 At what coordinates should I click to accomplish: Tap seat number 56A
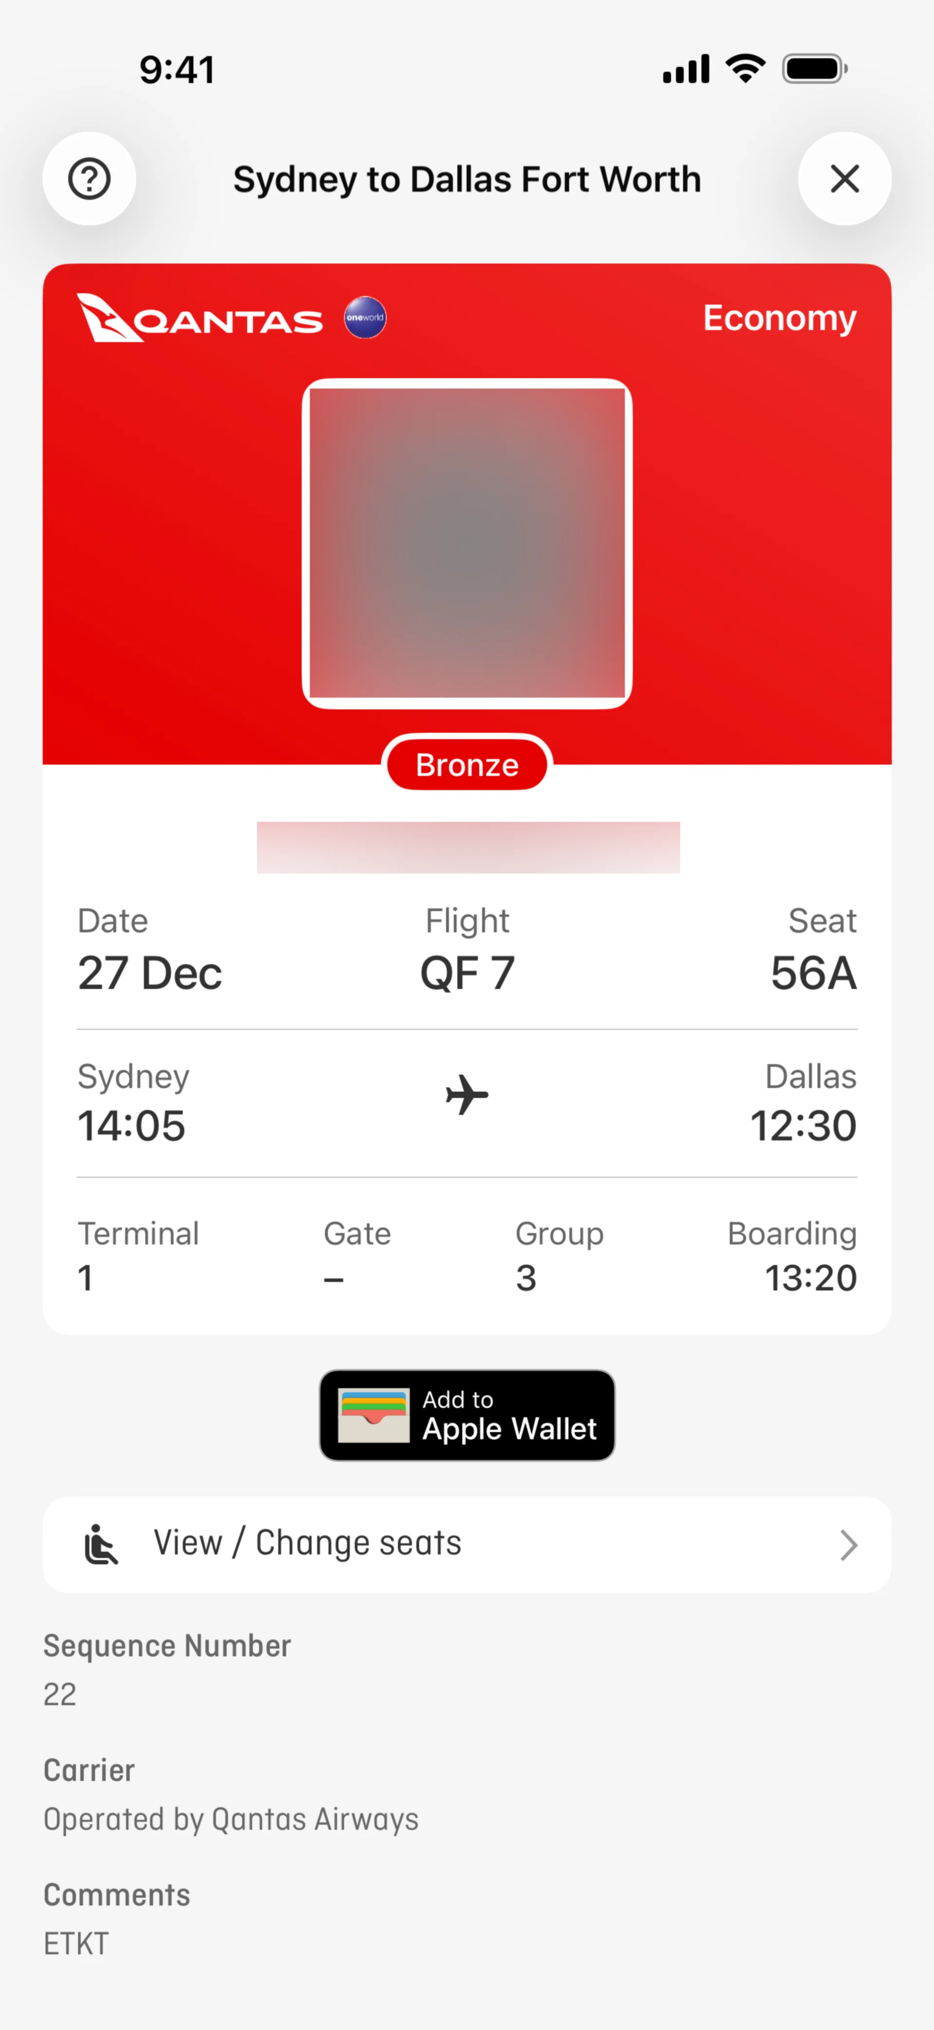pos(813,973)
